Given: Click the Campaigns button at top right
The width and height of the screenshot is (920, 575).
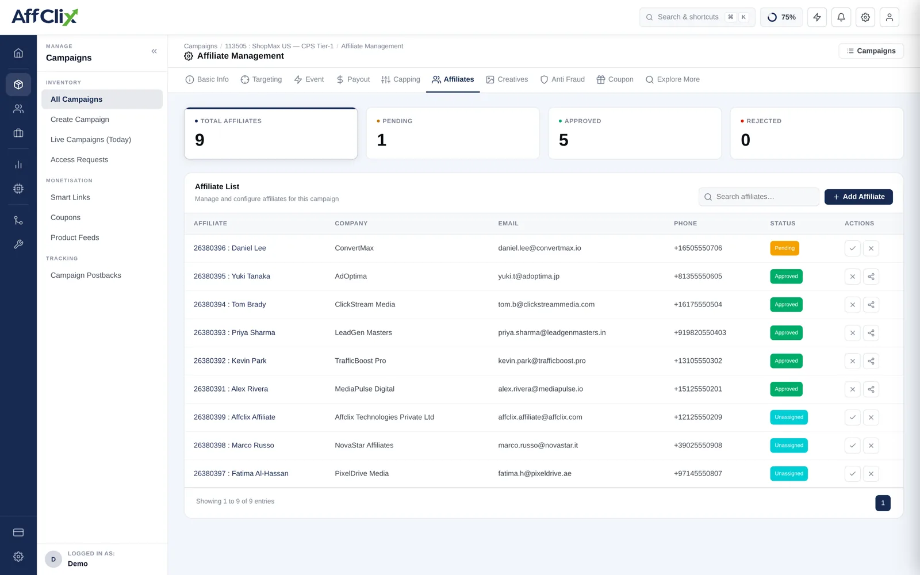Looking at the screenshot, I should [x=871, y=51].
